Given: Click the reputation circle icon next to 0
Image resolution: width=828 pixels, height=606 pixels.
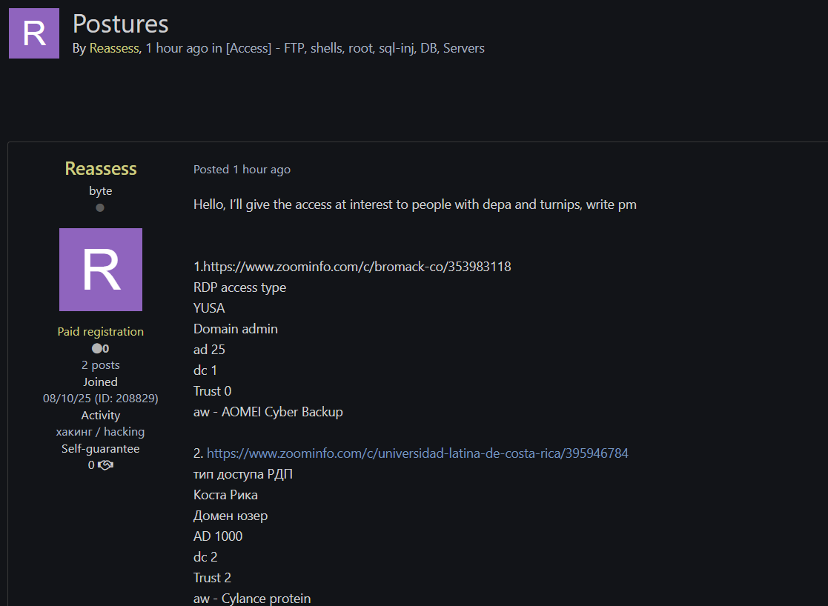Looking at the screenshot, I should 96,349.
